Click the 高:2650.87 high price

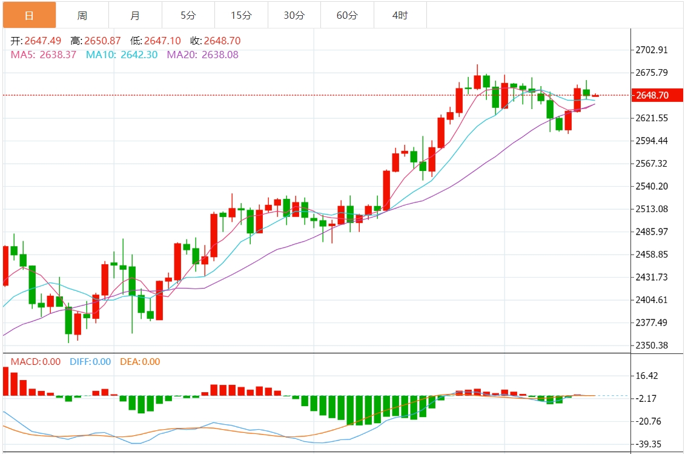tap(96, 41)
